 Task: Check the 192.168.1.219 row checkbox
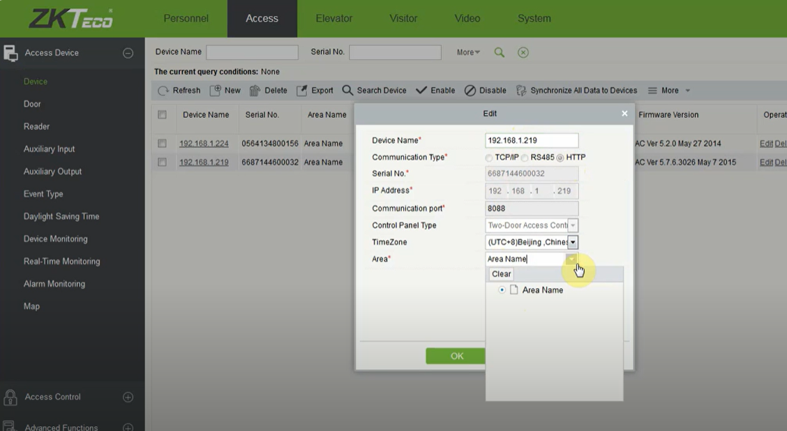162,162
